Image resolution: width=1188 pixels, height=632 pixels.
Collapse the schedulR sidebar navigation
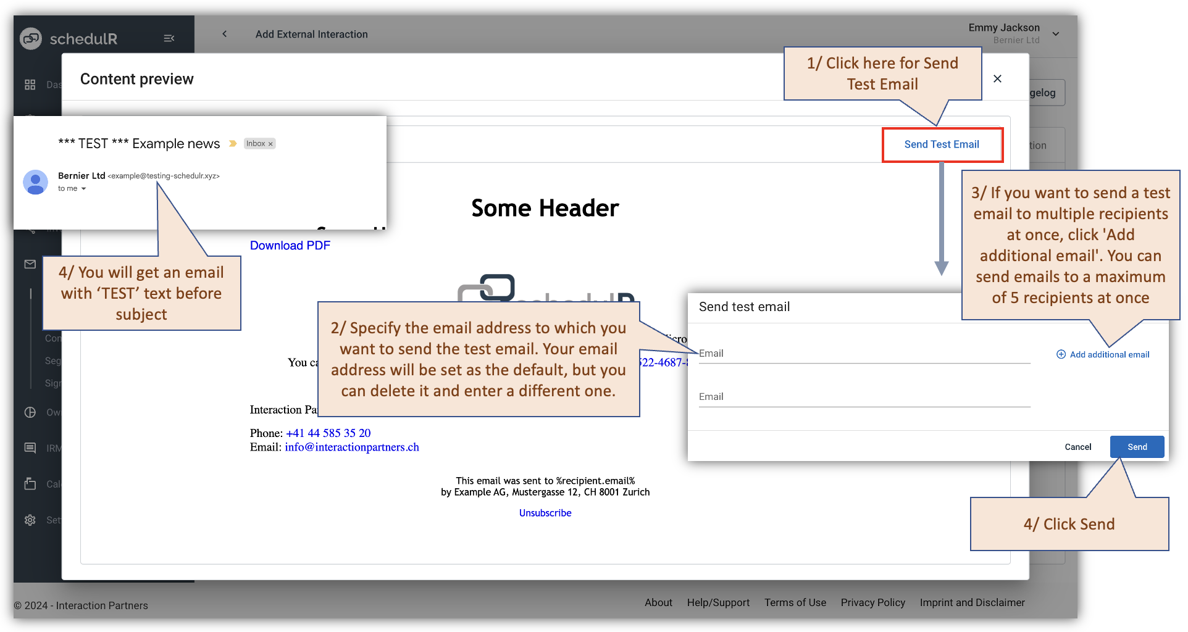coord(169,38)
